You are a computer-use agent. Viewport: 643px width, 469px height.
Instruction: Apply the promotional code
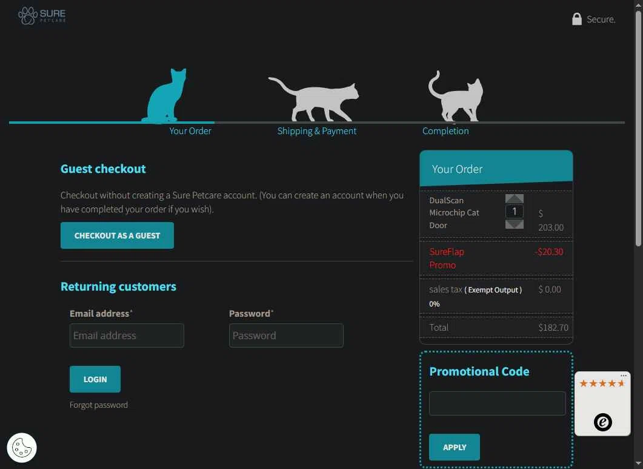pos(455,447)
